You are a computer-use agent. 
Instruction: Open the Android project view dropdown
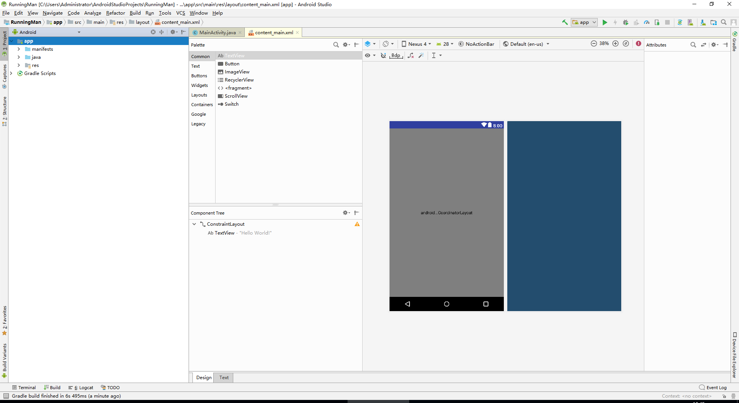click(x=46, y=32)
